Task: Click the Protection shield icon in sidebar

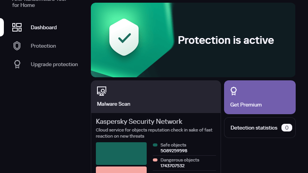Action: coord(17,46)
